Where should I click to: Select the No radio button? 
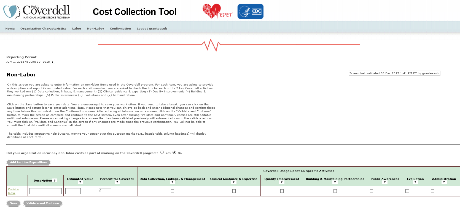174,152
